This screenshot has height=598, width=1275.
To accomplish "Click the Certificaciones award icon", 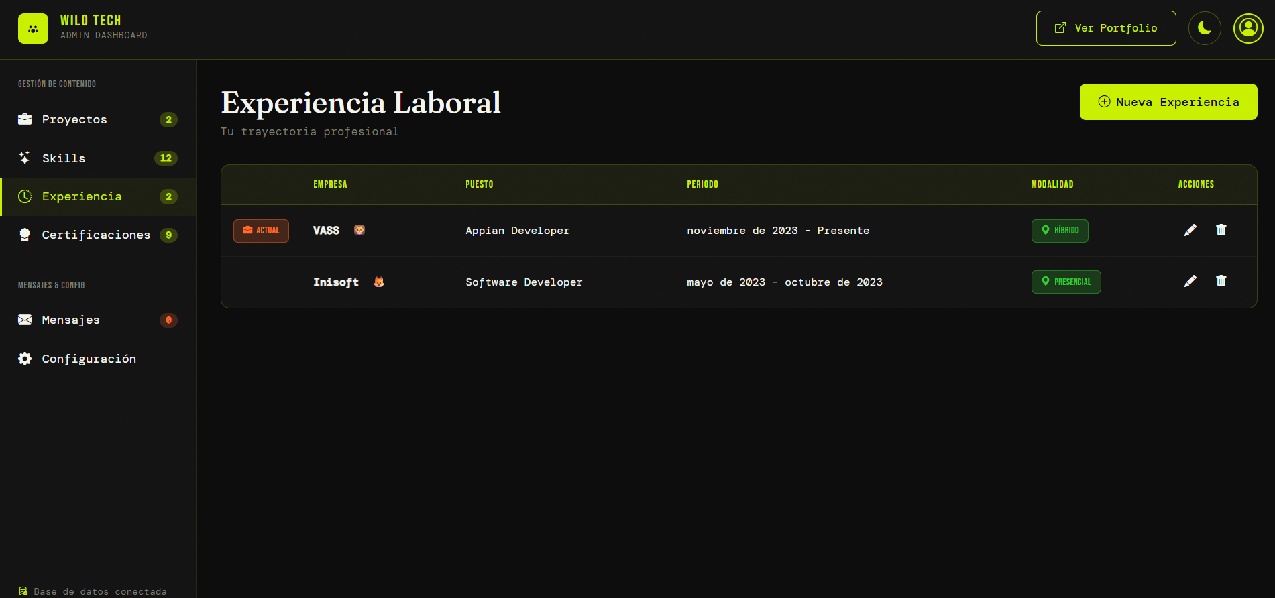I will [x=25, y=235].
